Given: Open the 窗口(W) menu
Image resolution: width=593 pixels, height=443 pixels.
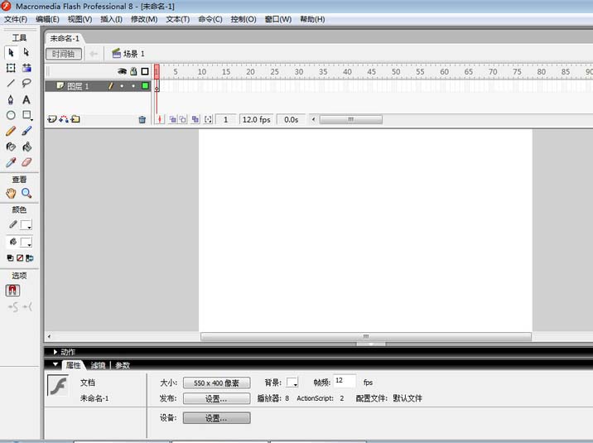Looking at the screenshot, I should (278, 19).
